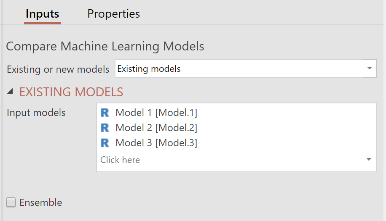Open the Properties tab
The image size is (386, 221).
(113, 14)
